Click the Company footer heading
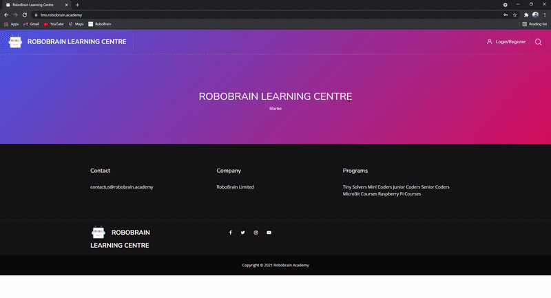 point(229,171)
